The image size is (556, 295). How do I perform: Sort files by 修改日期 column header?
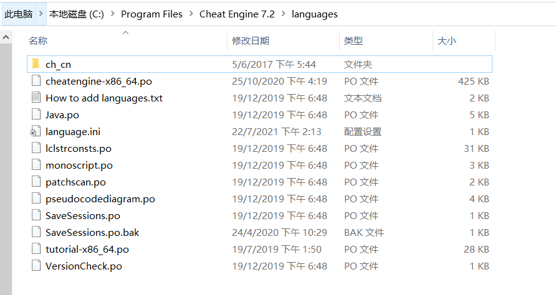(x=251, y=41)
